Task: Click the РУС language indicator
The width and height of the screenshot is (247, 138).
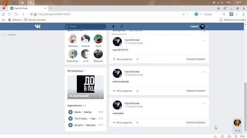Action: tap(228, 3)
